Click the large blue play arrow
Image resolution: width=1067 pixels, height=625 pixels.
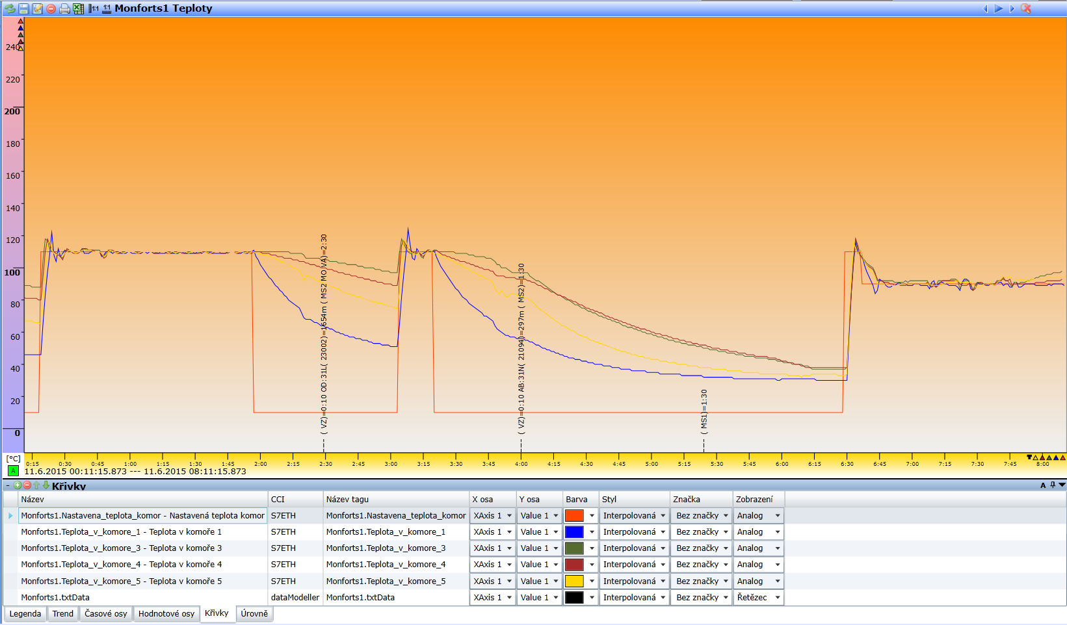[x=999, y=8]
